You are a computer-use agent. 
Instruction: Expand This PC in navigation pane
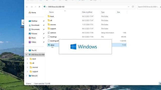click(26, 50)
